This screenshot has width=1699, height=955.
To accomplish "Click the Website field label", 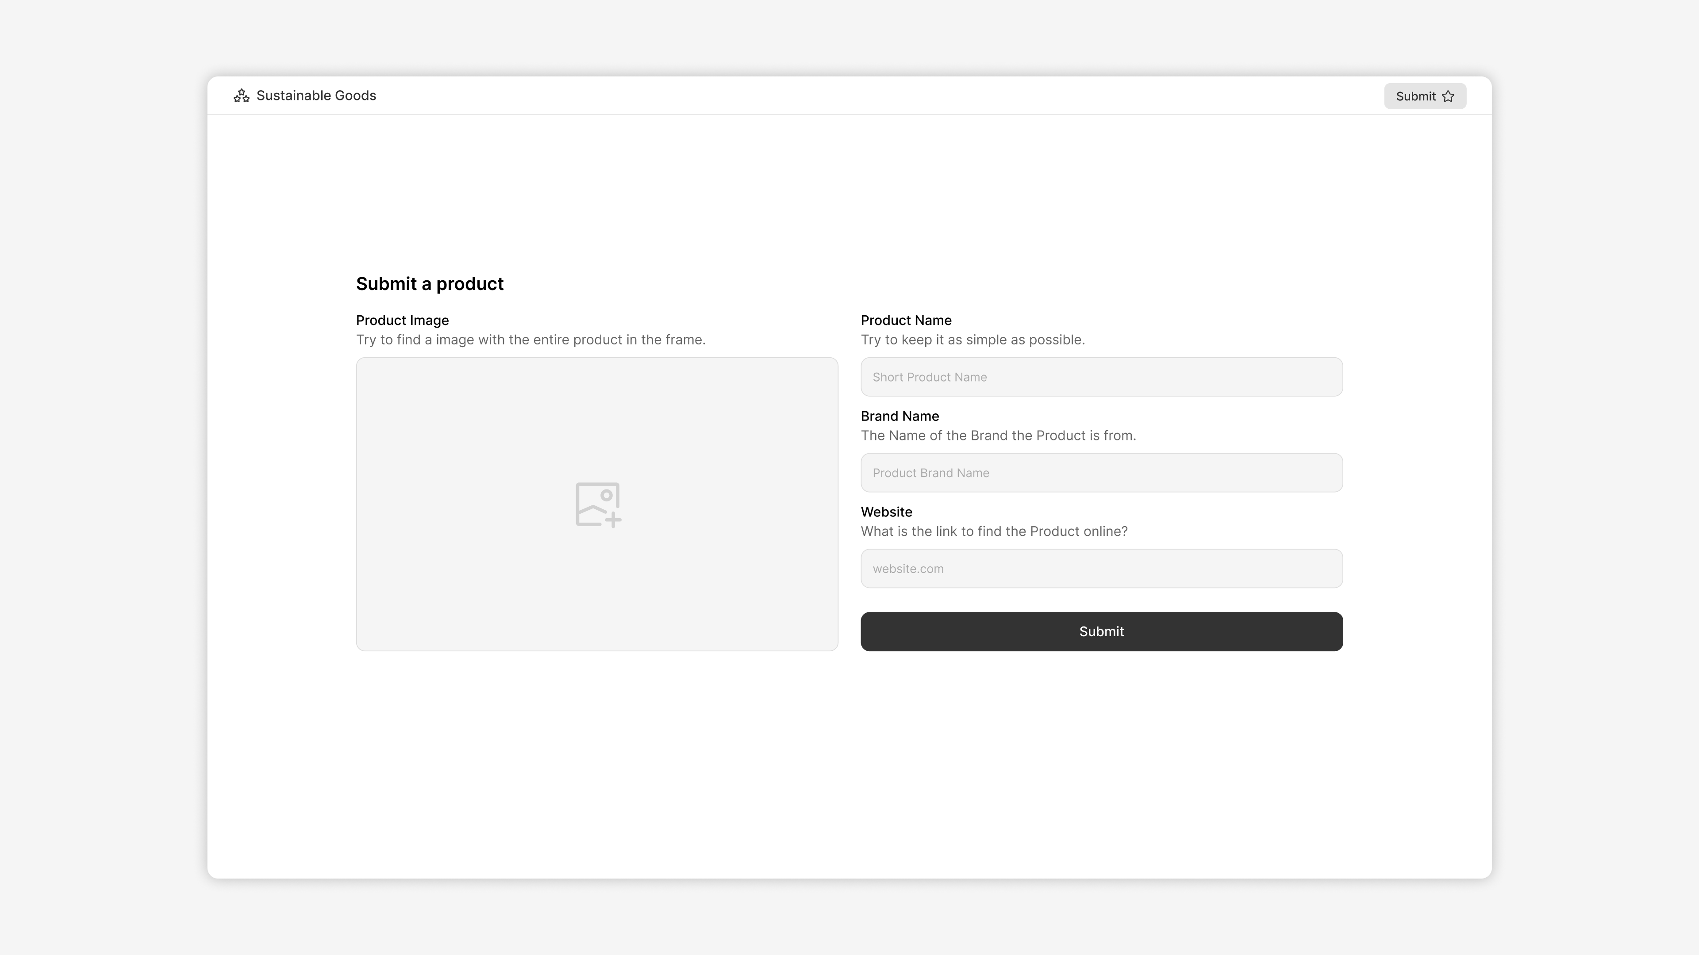I will coord(886,512).
